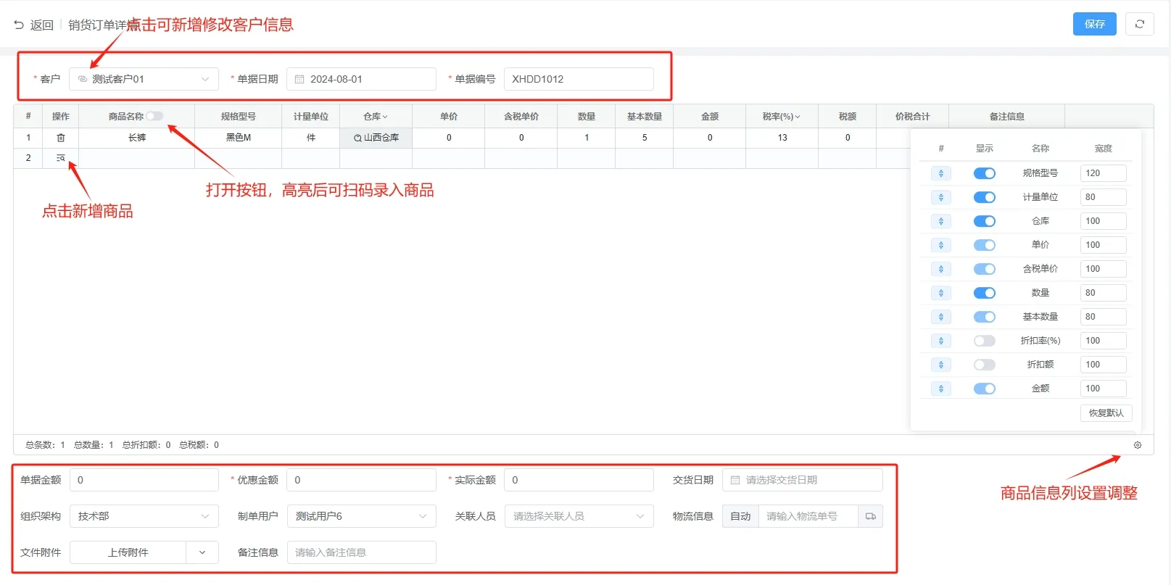Expand the arrow beside 上传附件
This screenshot has height=585, width=1171.
click(202, 552)
